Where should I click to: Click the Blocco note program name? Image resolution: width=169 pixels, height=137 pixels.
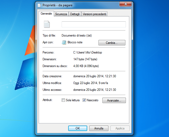(75, 42)
